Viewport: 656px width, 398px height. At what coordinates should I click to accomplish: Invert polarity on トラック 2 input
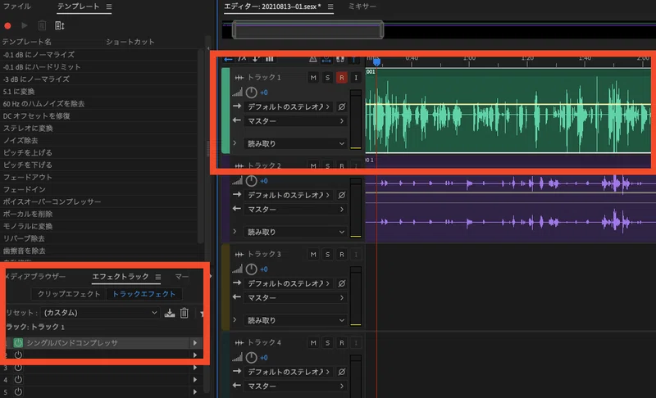pyautogui.click(x=342, y=195)
